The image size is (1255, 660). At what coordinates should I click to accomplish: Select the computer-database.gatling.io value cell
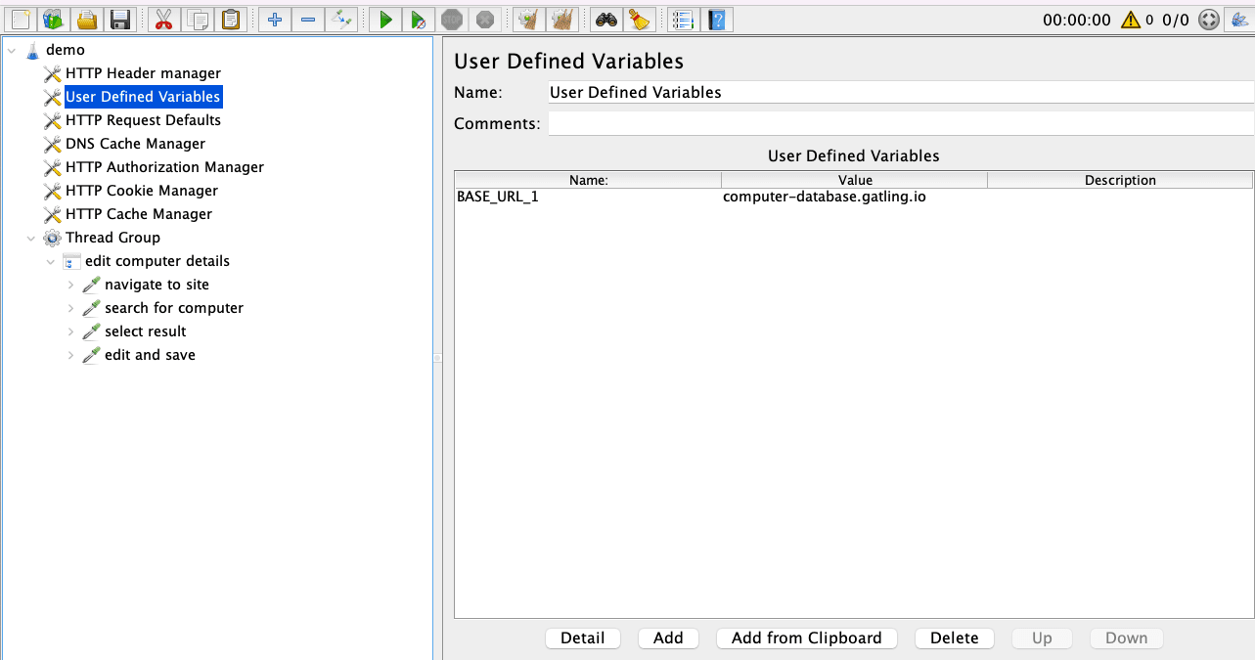pos(854,197)
